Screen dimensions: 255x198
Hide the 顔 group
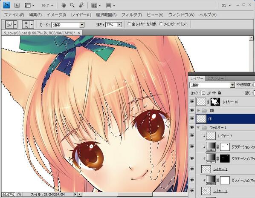pos(192,110)
